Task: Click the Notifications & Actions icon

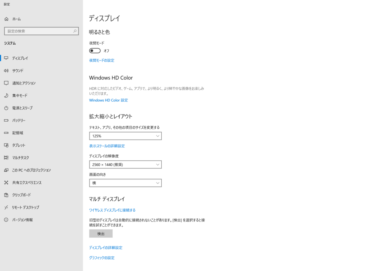Action: click(6, 83)
